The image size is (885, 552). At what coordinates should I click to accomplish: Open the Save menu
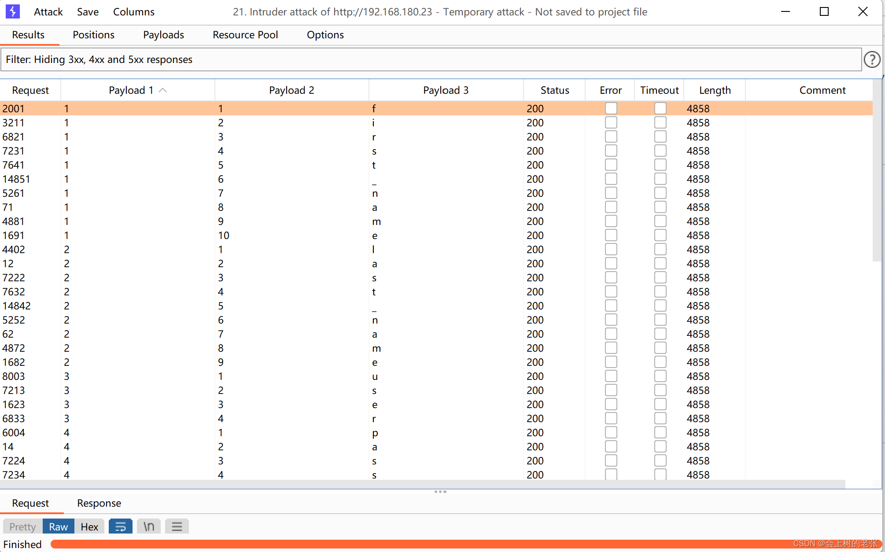tap(88, 12)
